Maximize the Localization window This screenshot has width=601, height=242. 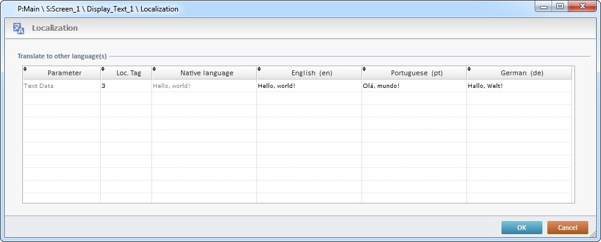coord(559,7)
